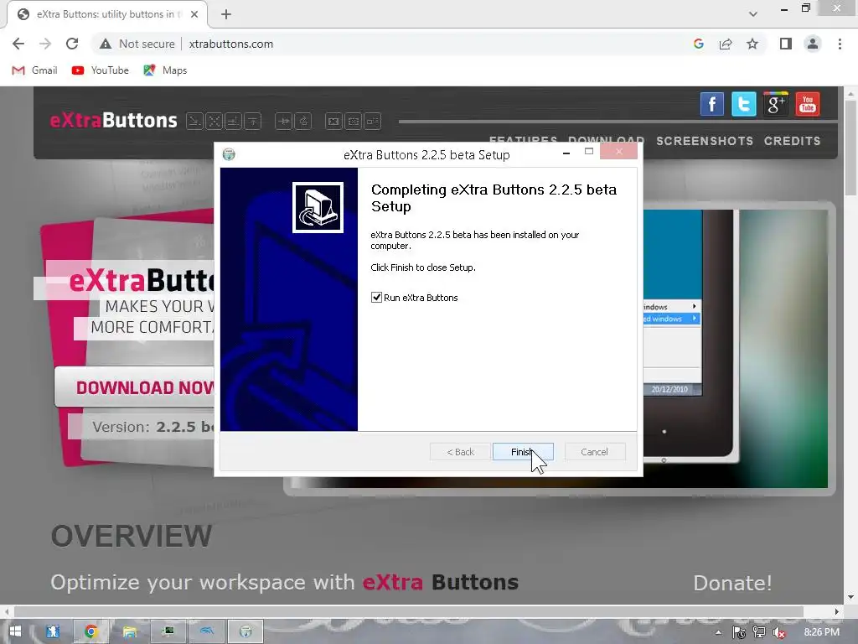Open the tab search chevron in Chrome
This screenshot has width=858, height=644.
(x=753, y=14)
